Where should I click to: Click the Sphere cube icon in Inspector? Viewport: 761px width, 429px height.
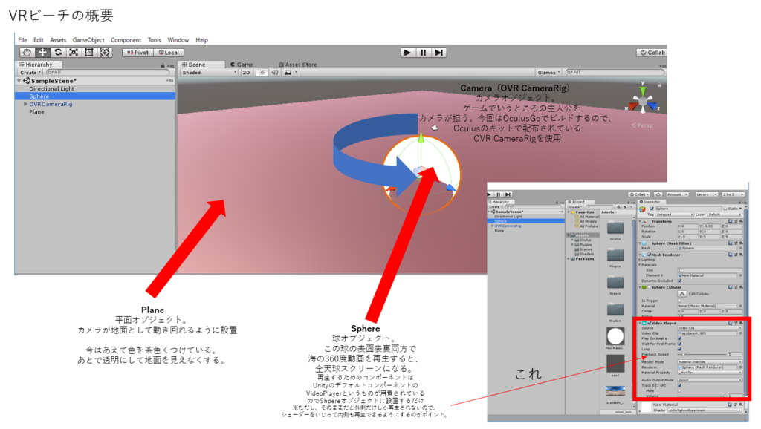[642, 209]
